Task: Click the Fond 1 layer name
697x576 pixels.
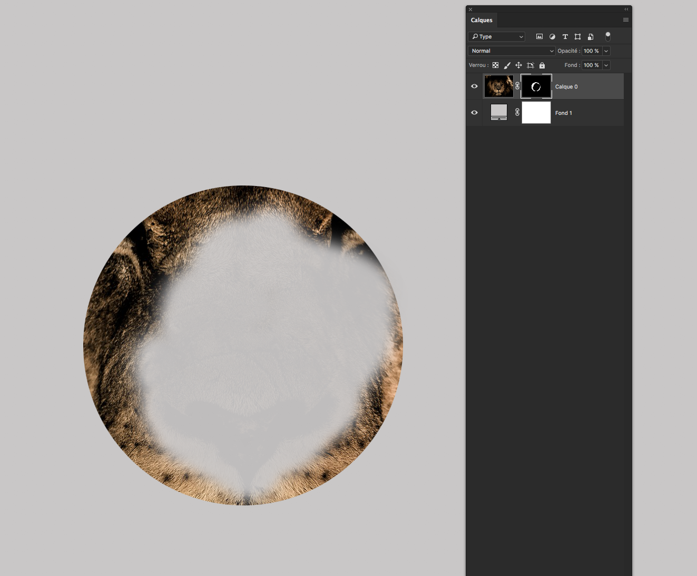Action: [x=563, y=113]
